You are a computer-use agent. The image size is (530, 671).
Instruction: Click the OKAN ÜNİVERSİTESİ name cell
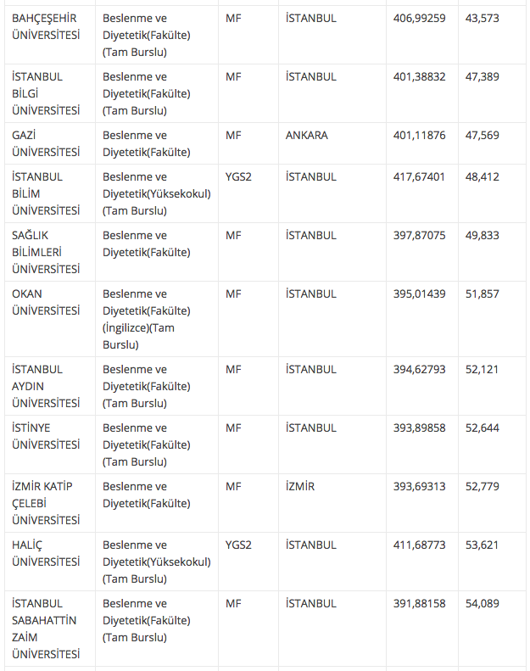pyautogui.click(x=47, y=302)
